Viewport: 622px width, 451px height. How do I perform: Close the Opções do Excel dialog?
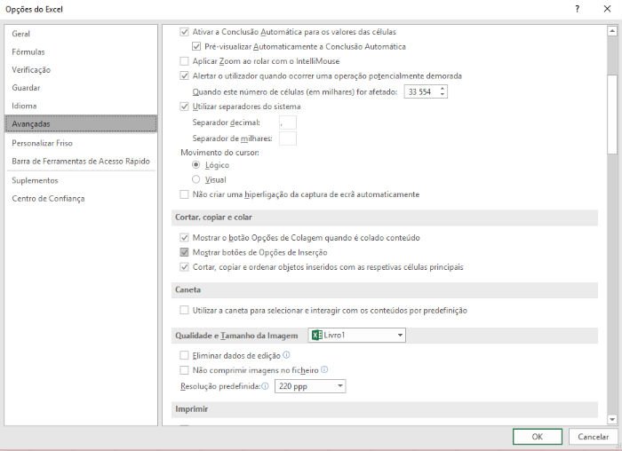tap(607, 9)
